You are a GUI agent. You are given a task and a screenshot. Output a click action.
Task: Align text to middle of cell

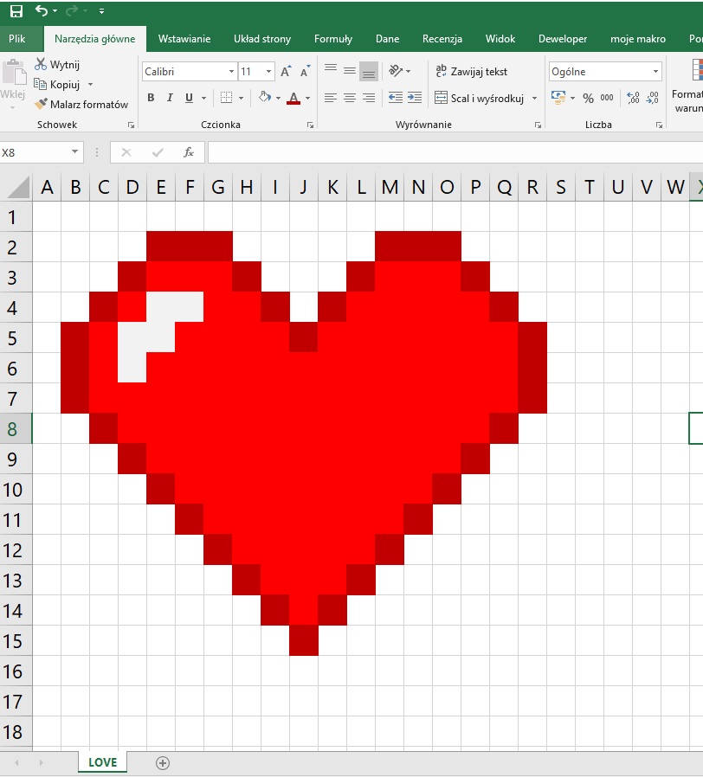(350, 71)
